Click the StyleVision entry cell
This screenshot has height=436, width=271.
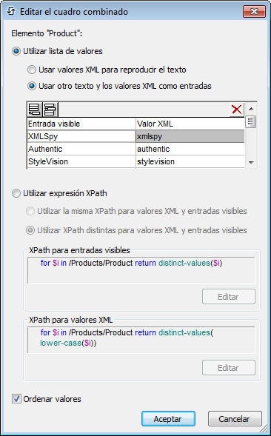click(81, 161)
